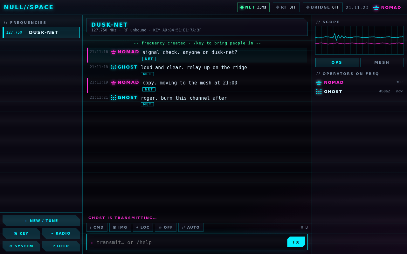Click NOMAD avatar icon in top bar
This screenshot has width=407, height=254.
(x=376, y=8)
